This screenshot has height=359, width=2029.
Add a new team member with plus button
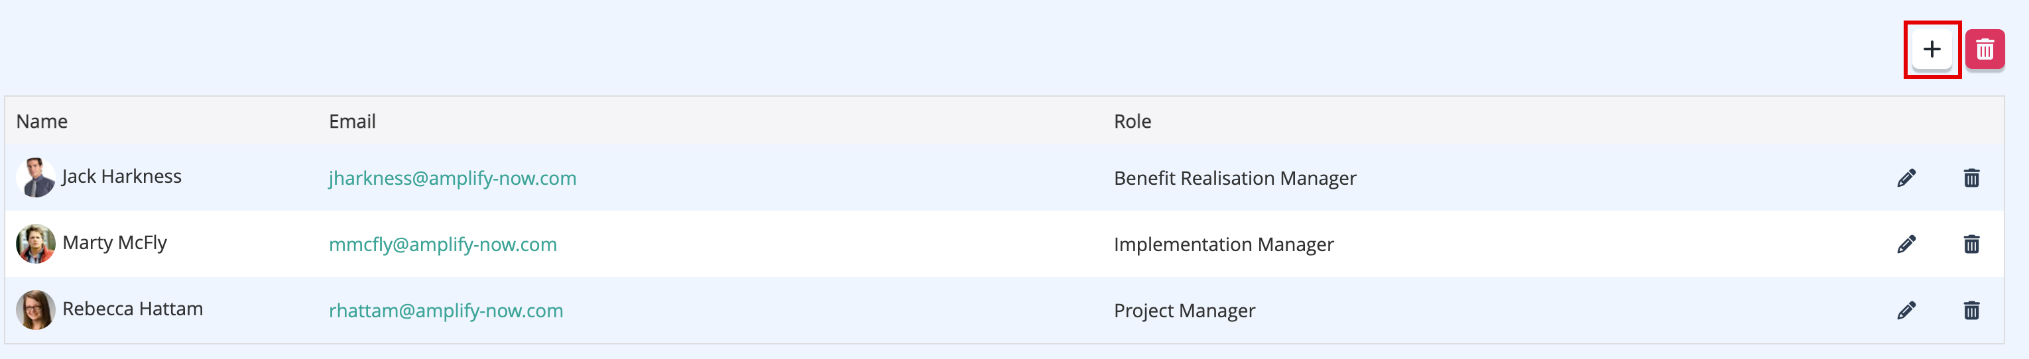click(1932, 50)
